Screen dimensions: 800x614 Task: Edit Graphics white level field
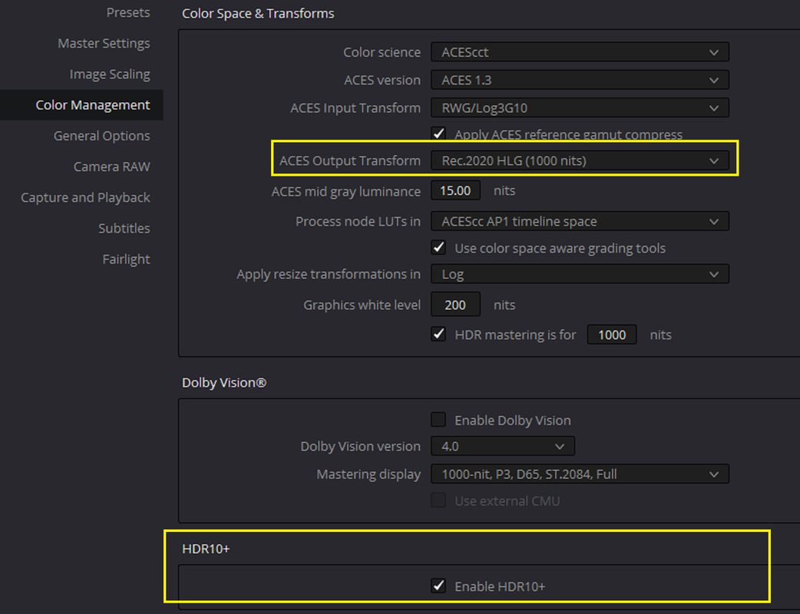click(455, 305)
